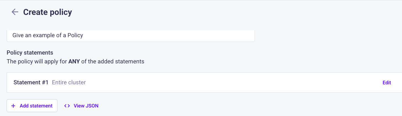
Task: Click 'Give an example of a Policy' text
Action: (x=48, y=35)
